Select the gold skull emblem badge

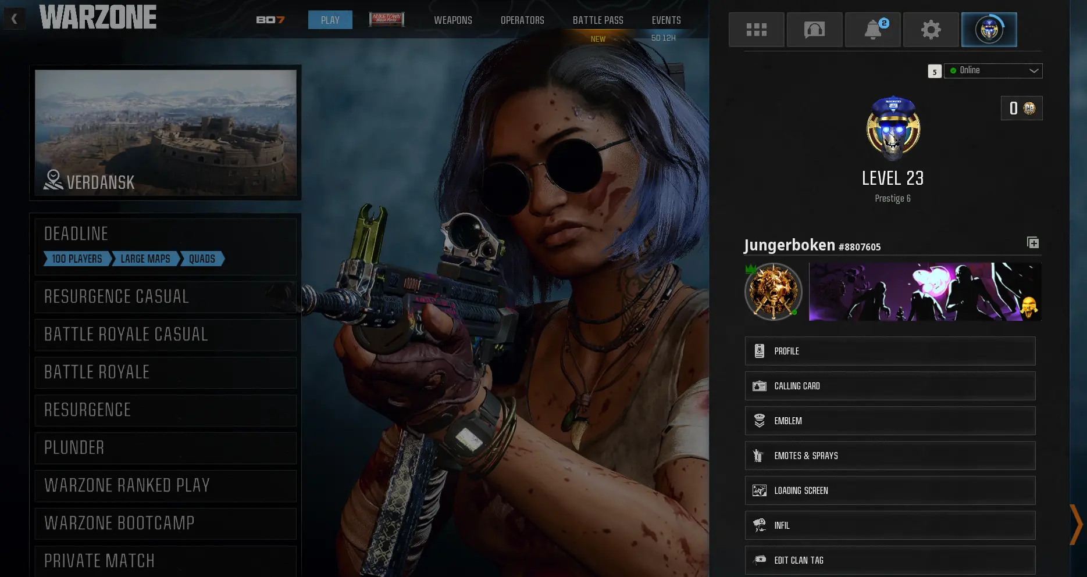(774, 291)
